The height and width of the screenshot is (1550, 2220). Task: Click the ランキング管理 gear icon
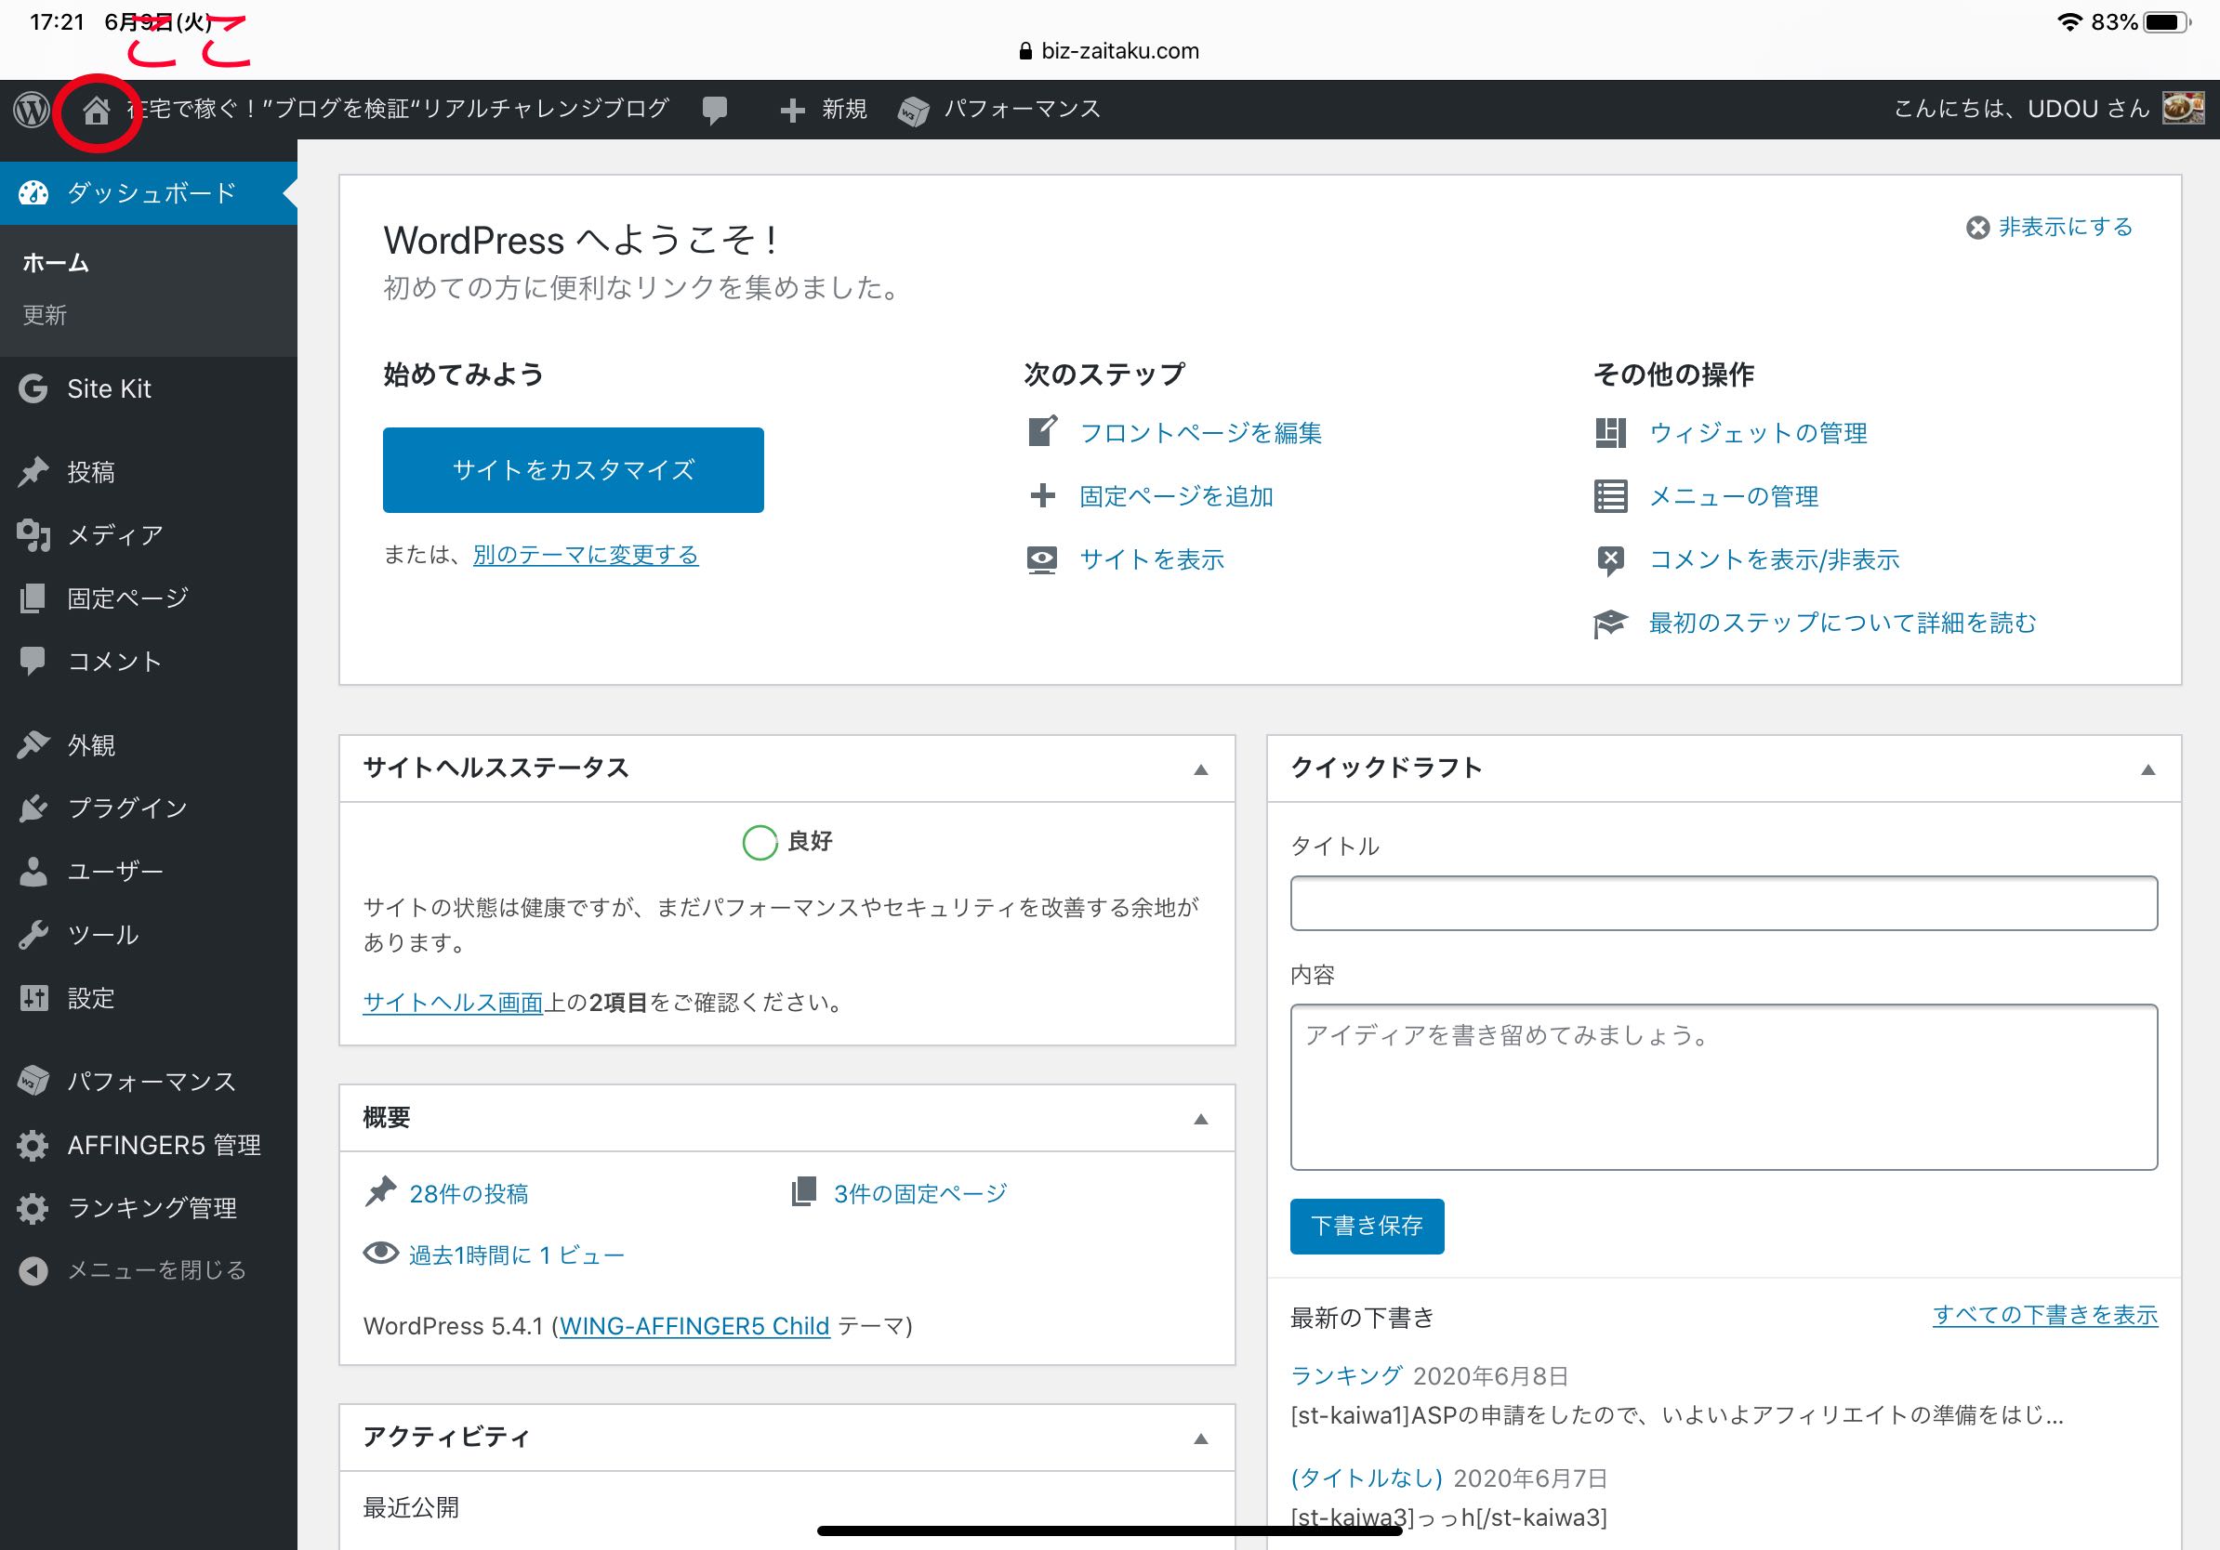pyautogui.click(x=33, y=1208)
